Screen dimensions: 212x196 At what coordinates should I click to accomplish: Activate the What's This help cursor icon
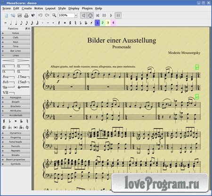pos(33,16)
